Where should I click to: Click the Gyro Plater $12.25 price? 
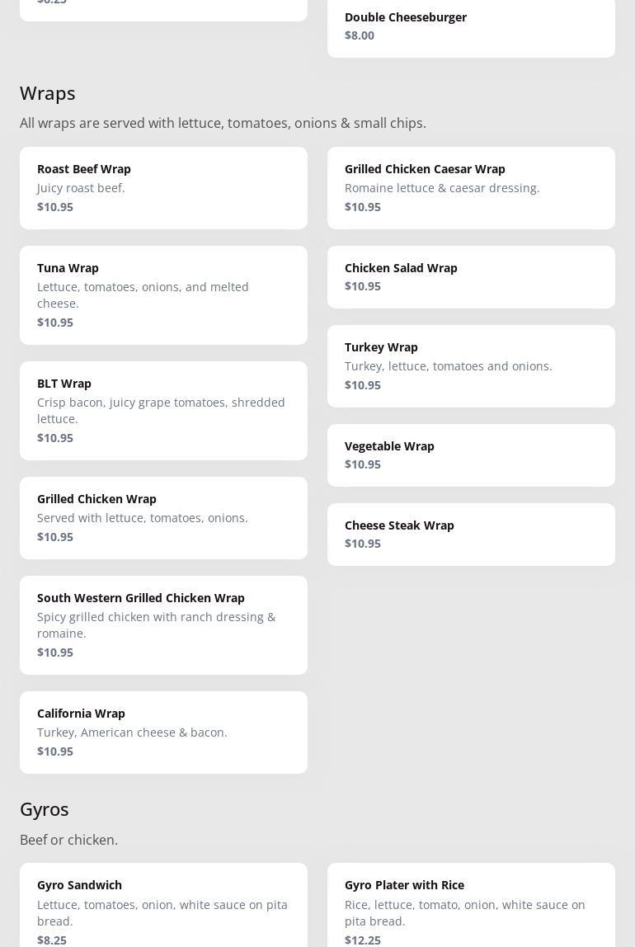[363, 940]
